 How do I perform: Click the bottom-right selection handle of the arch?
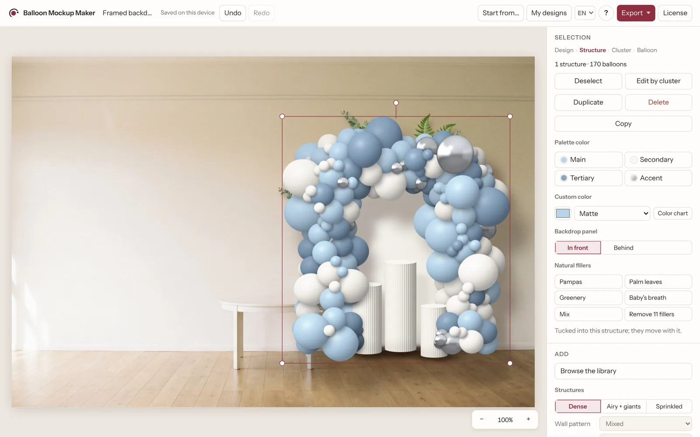point(510,363)
